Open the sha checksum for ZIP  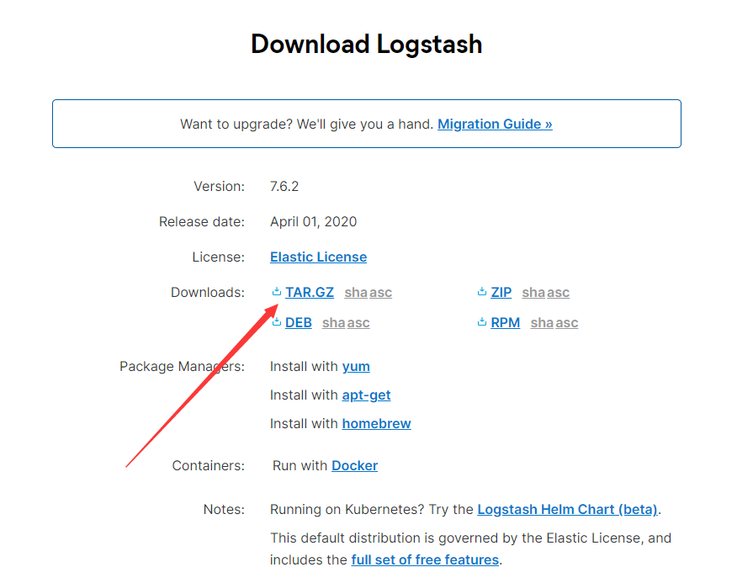(x=533, y=292)
